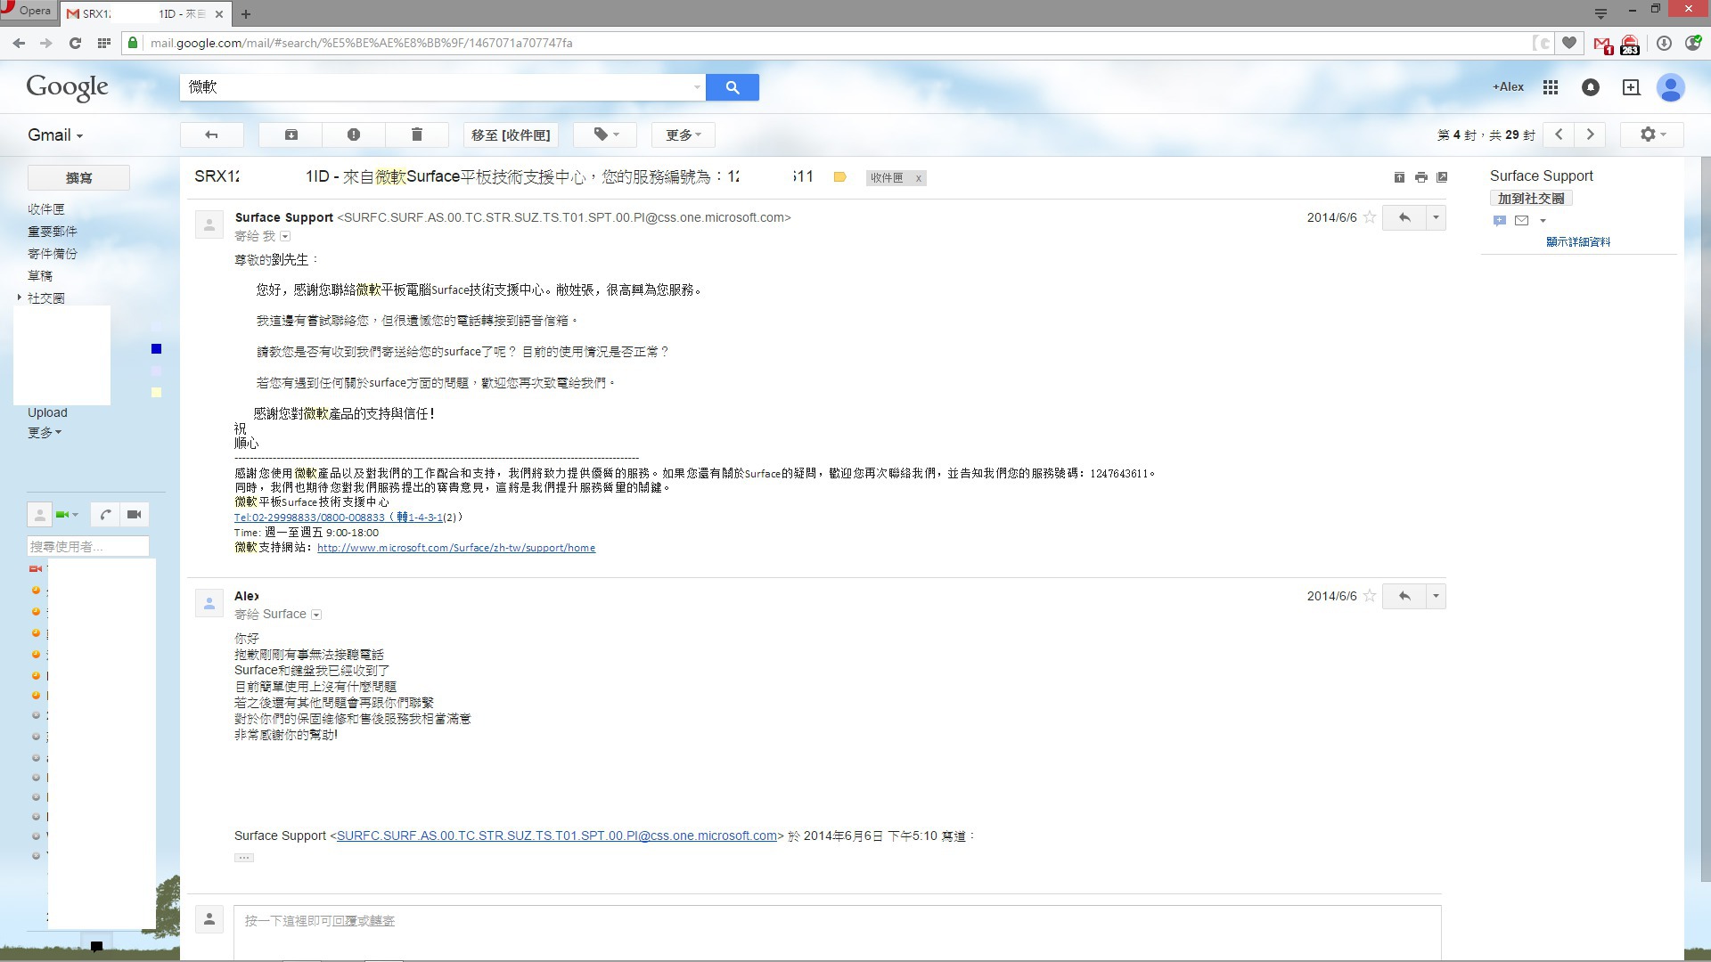Viewport: 1711px width, 962px height.
Task: Click the blue label color square
Action: point(156,349)
